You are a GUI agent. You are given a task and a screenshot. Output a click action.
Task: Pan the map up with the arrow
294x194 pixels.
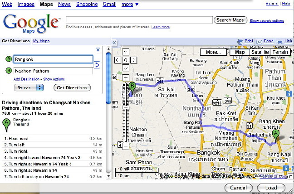point(126,52)
